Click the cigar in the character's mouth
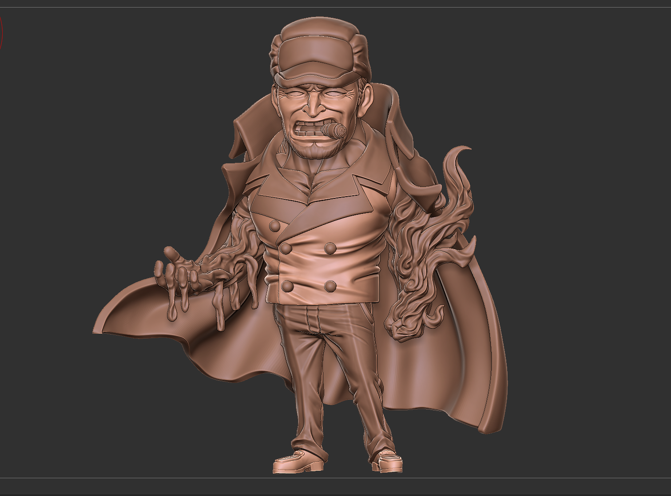 click(x=334, y=130)
